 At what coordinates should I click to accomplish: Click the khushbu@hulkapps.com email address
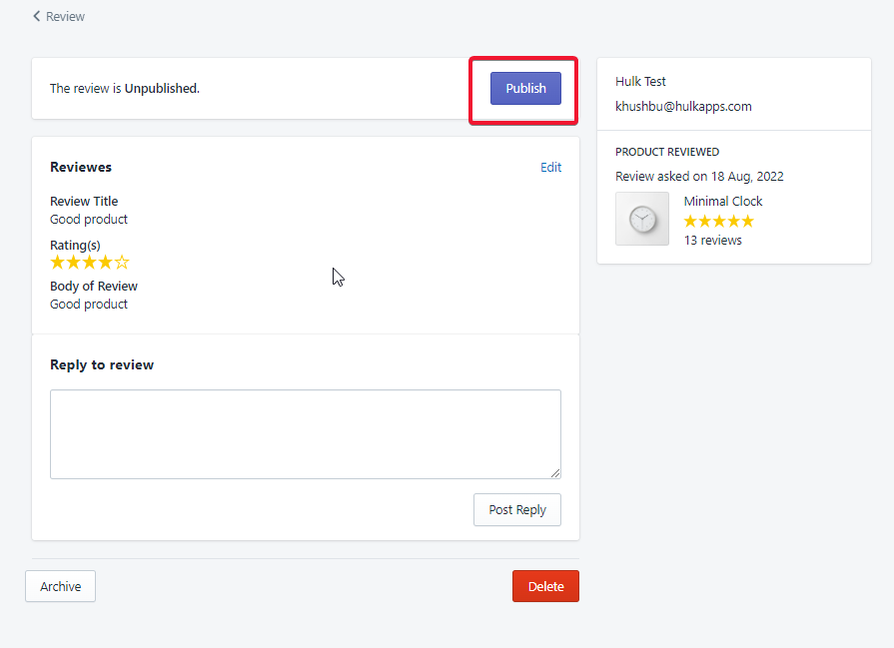(x=683, y=106)
